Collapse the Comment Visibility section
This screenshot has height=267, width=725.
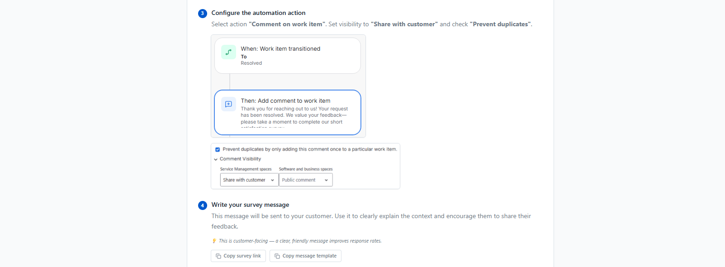(x=216, y=159)
